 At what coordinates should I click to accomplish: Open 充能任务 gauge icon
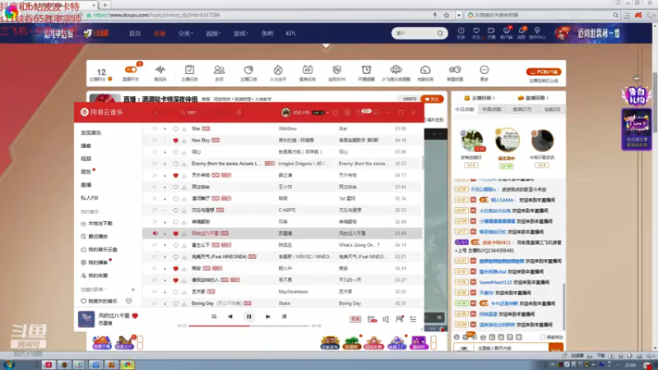point(425,70)
